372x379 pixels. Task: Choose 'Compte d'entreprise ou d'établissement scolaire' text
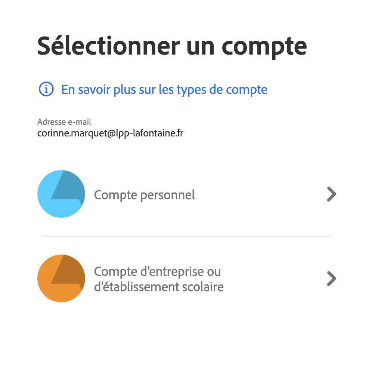pyautogui.click(x=159, y=279)
